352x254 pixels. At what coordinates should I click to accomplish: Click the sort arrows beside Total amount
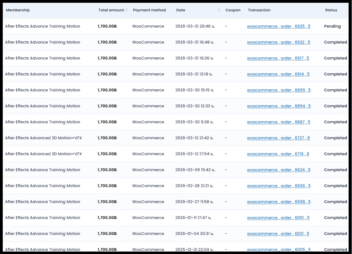tap(126, 10)
